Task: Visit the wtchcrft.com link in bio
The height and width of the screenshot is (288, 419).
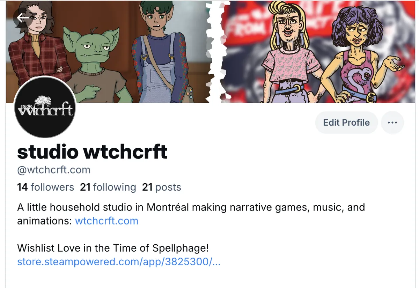Action: tap(106, 221)
